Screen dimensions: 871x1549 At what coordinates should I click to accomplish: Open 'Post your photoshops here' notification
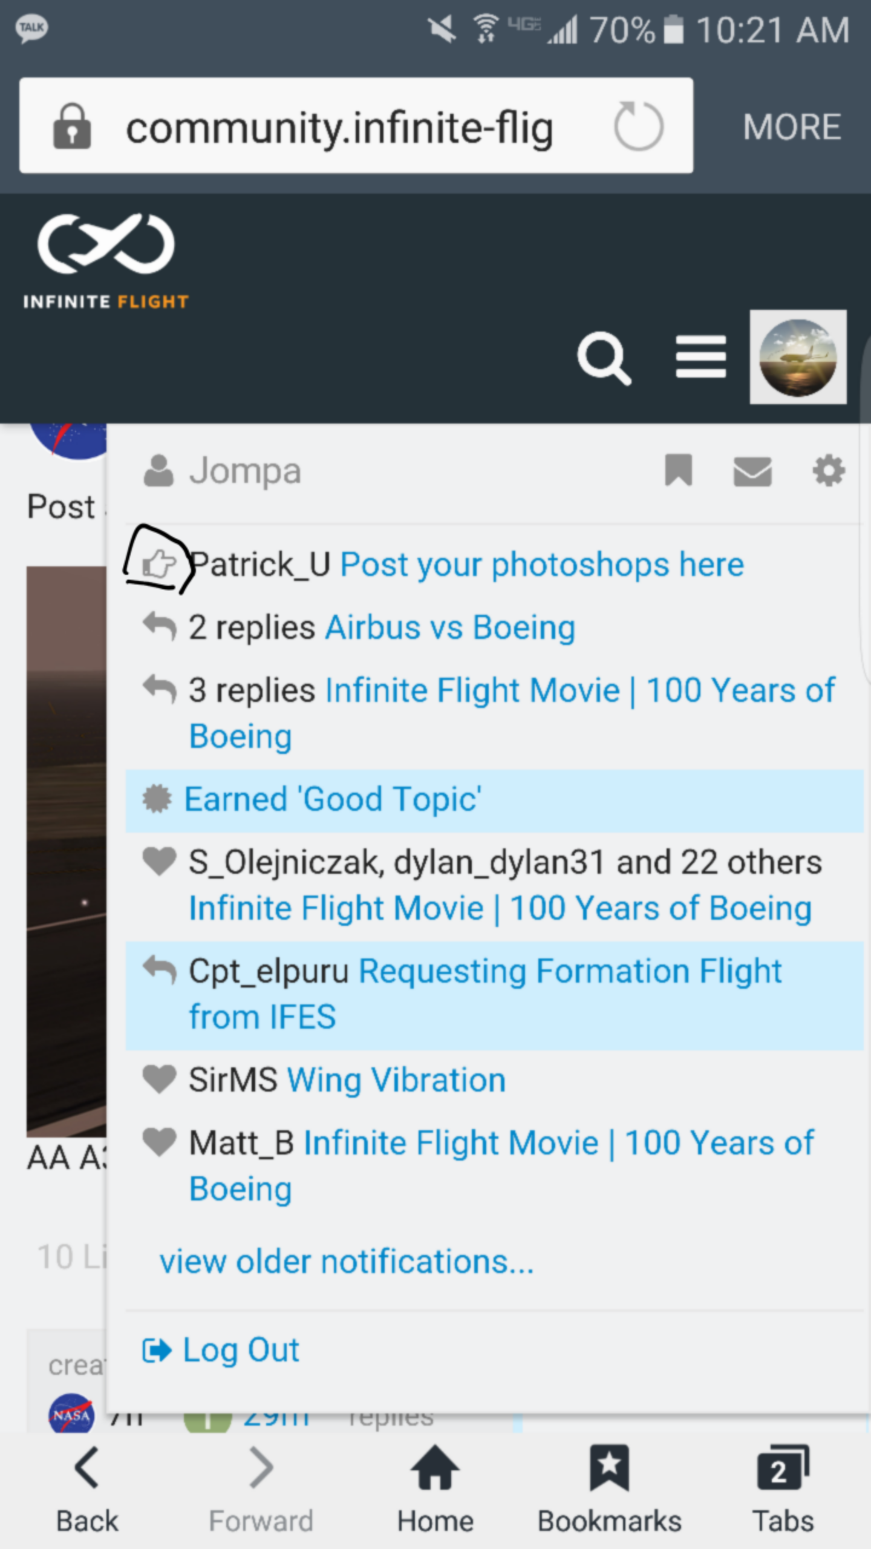tap(541, 565)
